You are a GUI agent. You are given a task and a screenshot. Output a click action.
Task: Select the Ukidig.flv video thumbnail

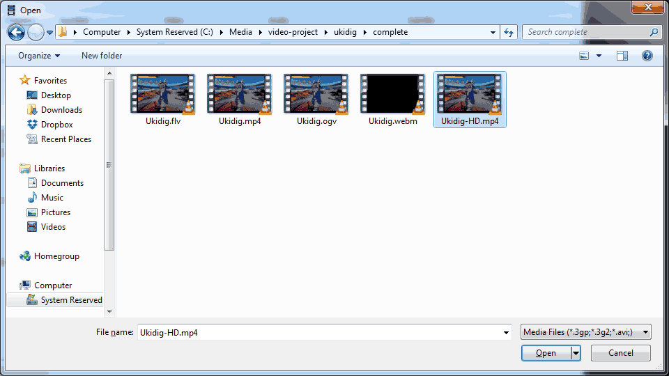pyautogui.click(x=162, y=94)
